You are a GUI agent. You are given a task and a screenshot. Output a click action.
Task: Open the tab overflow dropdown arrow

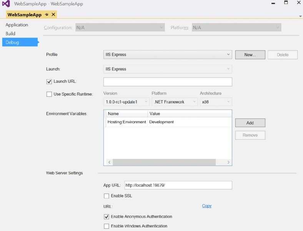point(300,16)
